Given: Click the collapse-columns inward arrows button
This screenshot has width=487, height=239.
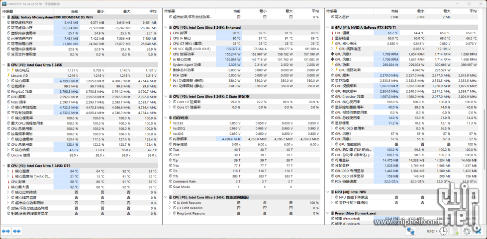Looking at the screenshot, I should (x=17, y=231).
